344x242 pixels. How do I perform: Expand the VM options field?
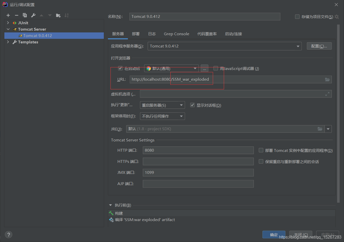tap(327, 94)
